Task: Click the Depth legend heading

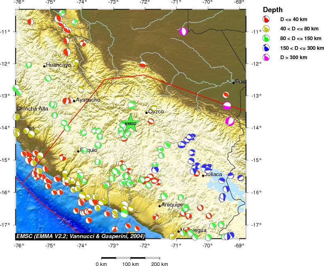Action: (273, 10)
